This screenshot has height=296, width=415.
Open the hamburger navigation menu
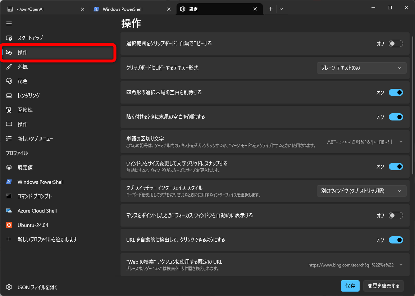pos(9,23)
